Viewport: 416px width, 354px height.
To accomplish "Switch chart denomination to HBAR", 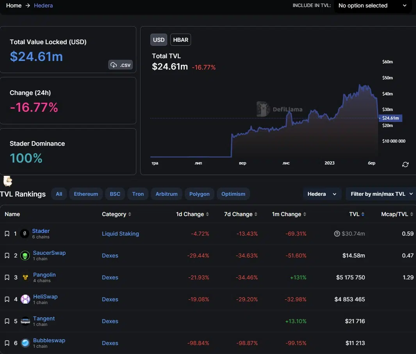I will coord(181,40).
